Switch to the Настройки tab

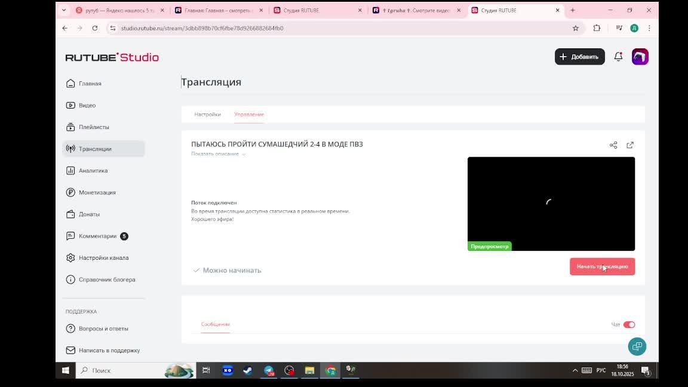(208, 115)
